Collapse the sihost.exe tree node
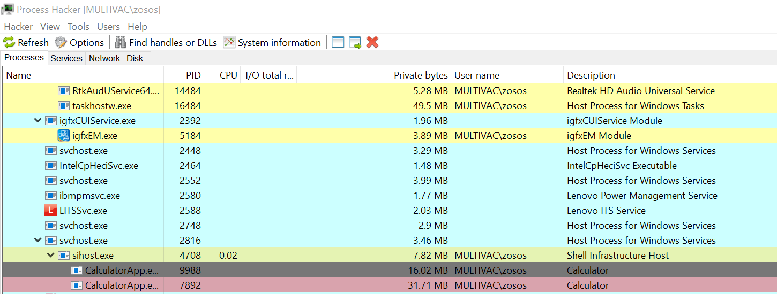The width and height of the screenshot is (777, 294). tap(50, 256)
